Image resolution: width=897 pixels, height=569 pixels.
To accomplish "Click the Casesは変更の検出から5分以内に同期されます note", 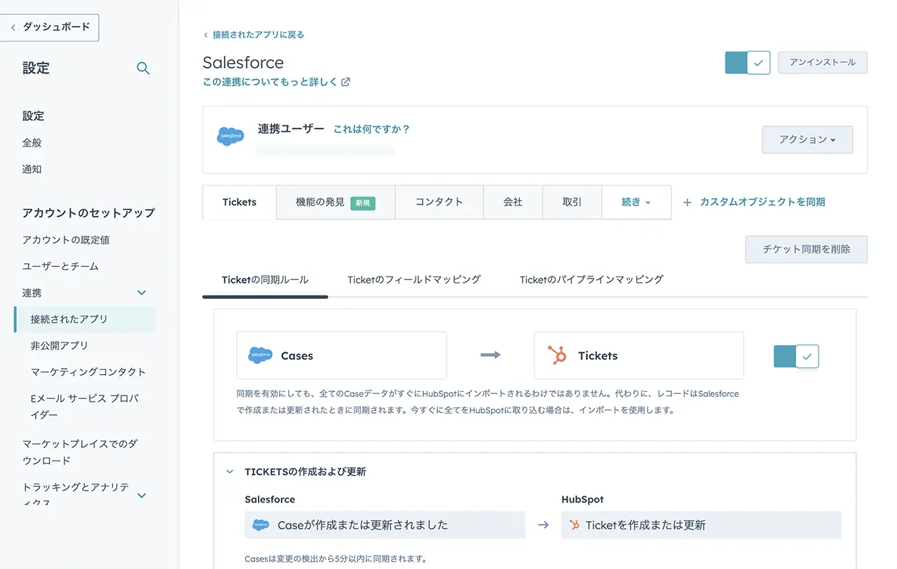I will coord(336,559).
